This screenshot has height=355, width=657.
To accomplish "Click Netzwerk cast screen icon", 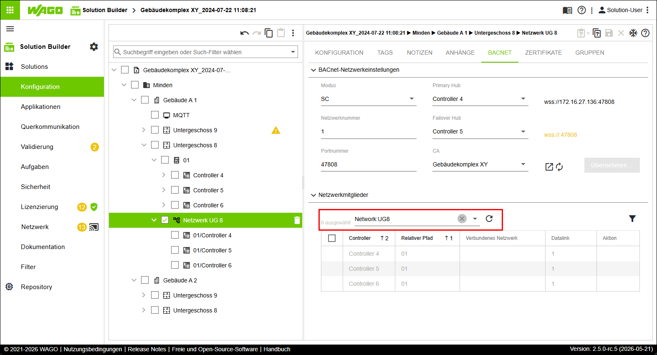I will pos(94,227).
